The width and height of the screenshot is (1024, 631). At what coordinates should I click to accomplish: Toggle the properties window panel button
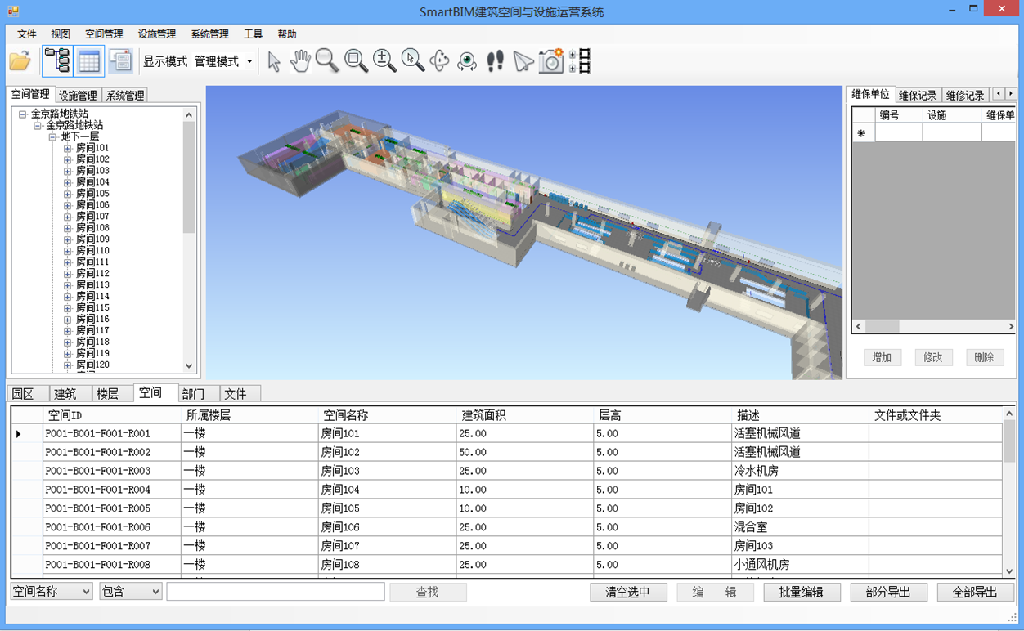point(120,61)
